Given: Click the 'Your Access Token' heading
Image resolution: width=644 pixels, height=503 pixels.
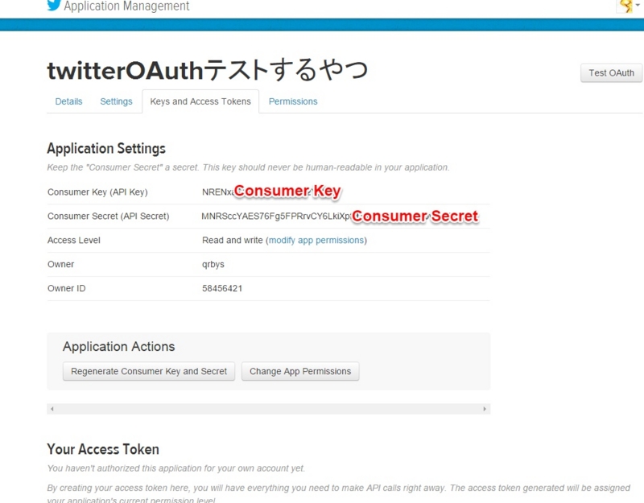Looking at the screenshot, I should pyautogui.click(x=103, y=449).
